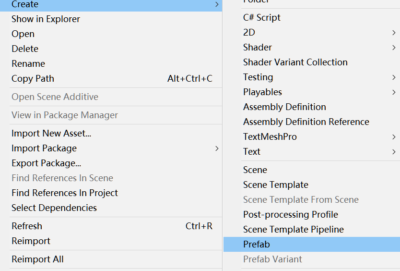Click Copy Path menu entry
This screenshot has width=400, height=271.
[x=33, y=78]
